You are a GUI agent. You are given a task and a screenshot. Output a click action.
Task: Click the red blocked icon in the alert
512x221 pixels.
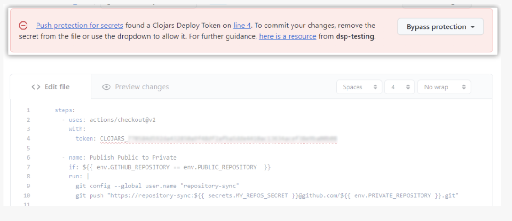[x=23, y=25]
